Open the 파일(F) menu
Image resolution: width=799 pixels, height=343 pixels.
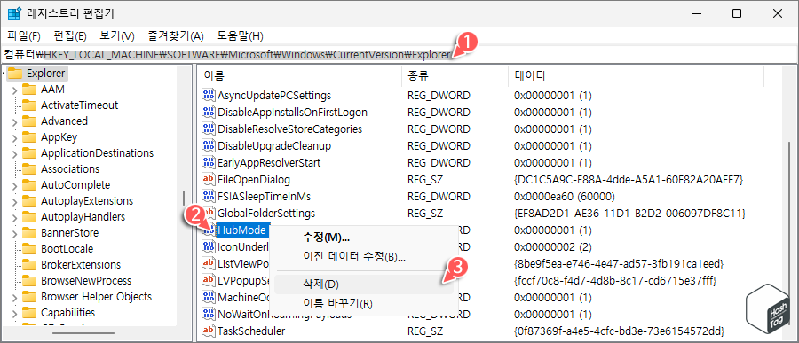(24, 36)
